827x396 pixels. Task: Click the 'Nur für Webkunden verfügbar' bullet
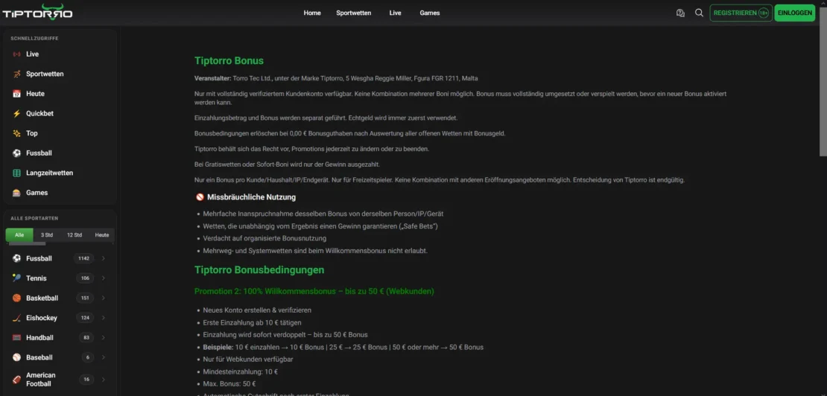[x=248, y=360]
